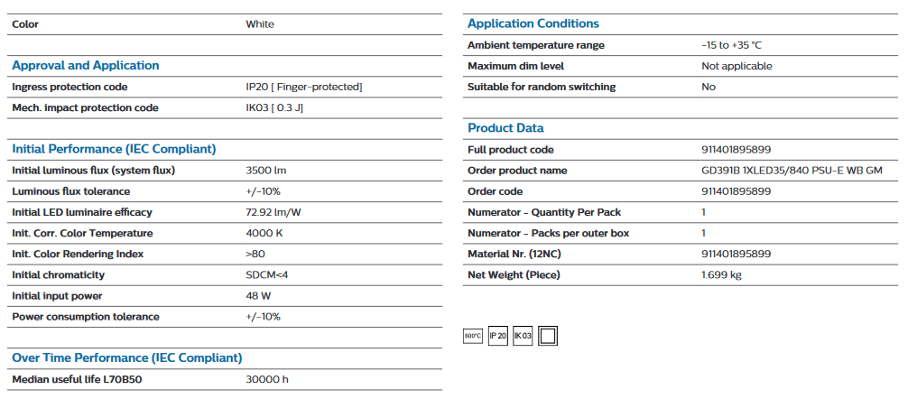The image size is (917, 408).
Task: Select the 72.92 lm/W efficacy value
Action: point(273,212)
